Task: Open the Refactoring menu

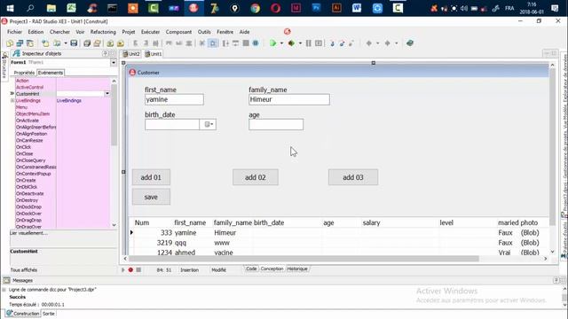Action: click(x=103, y=32)
